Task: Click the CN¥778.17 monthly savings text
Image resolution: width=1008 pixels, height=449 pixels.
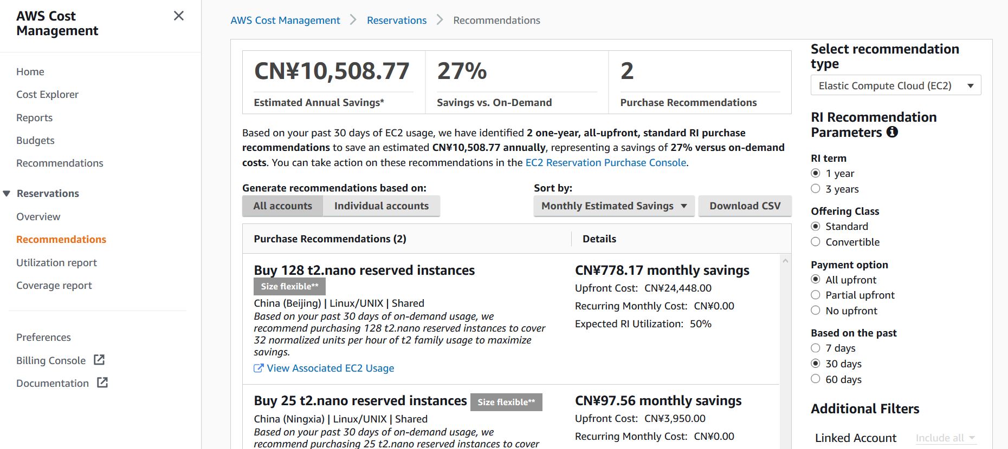Action: (662, 270)
